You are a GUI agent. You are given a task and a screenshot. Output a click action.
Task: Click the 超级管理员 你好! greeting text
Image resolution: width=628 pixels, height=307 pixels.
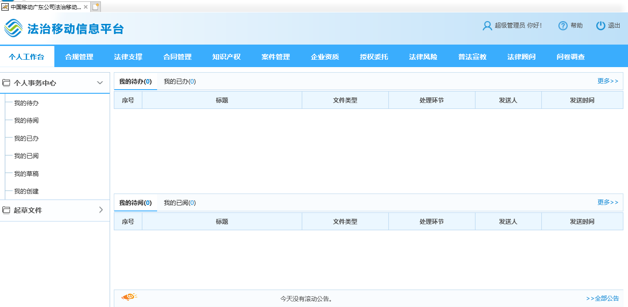point(518,26)
